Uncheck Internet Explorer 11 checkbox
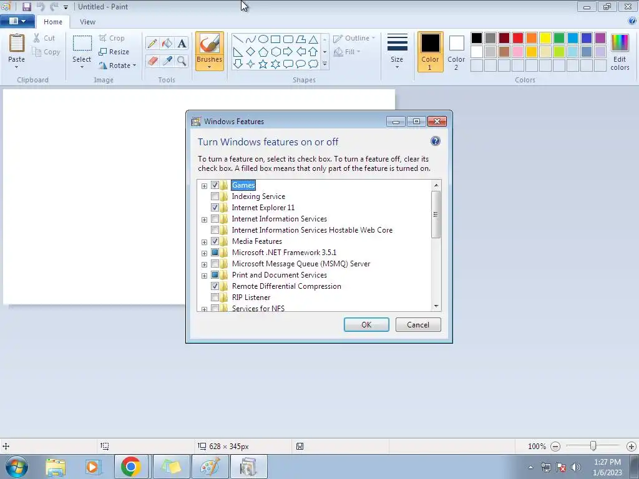This screenshot has height=479, width=639. coord(215,207)
